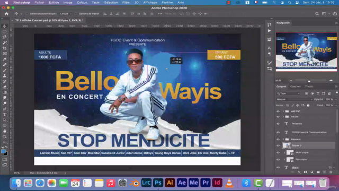The height and width of the screenshot is (191, 339).
Task: Add a layer mask with the mask icon
Action: (306, 172)
